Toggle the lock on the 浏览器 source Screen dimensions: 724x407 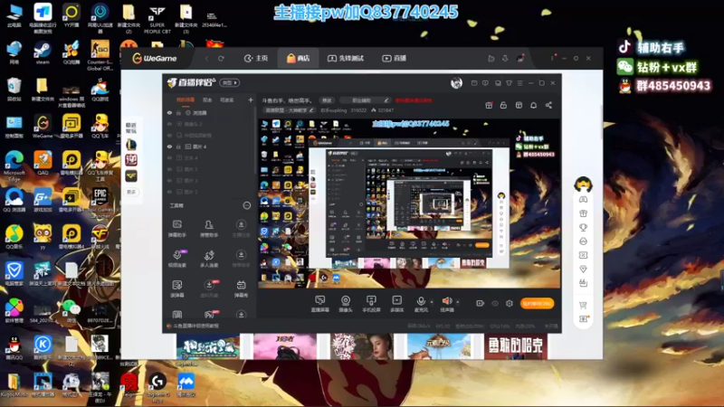pyautogui.click(x=178, y=113)
